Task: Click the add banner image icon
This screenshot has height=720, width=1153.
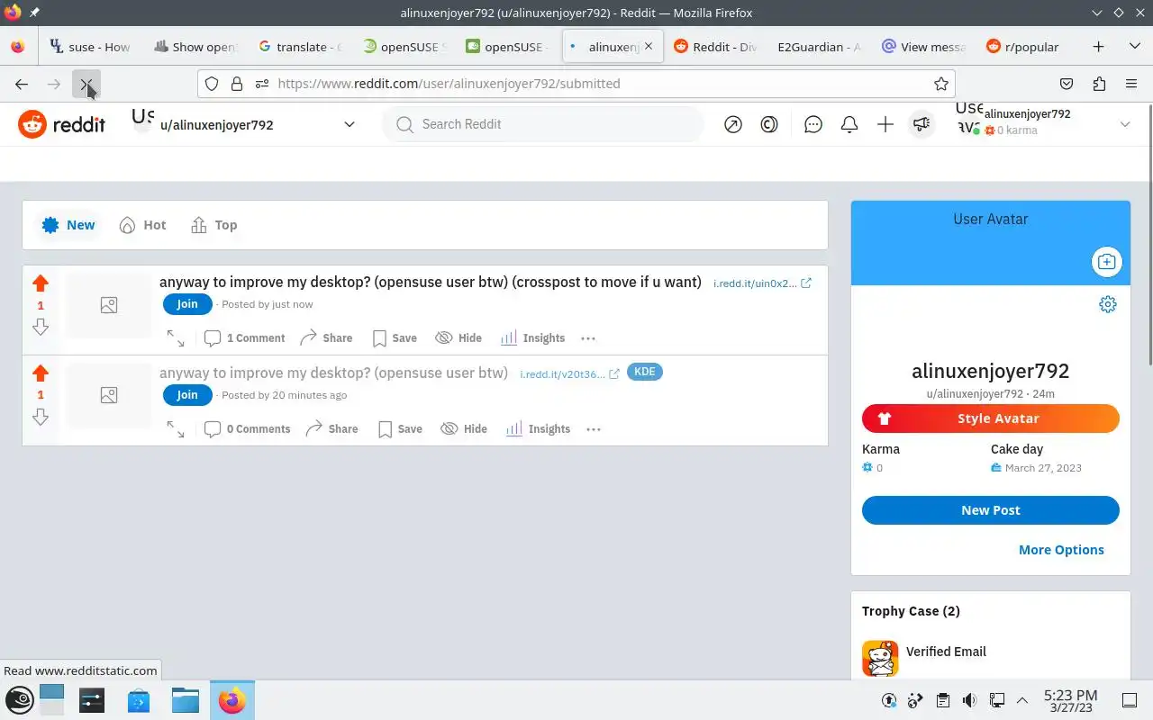Action: [1106, 262]
